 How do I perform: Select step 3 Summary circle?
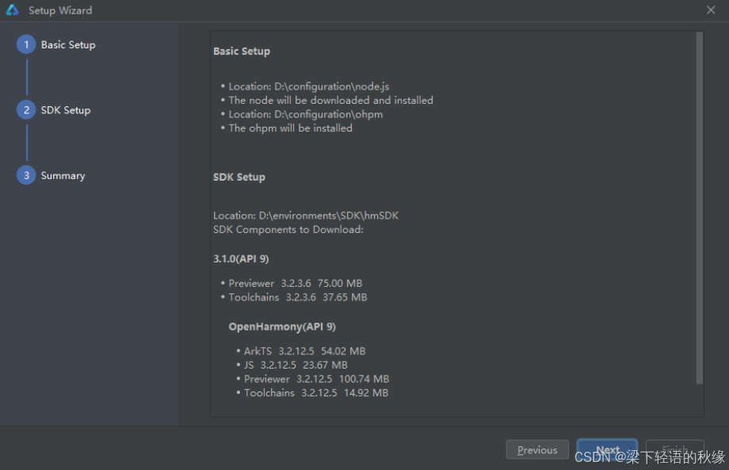tap(26, 175)
